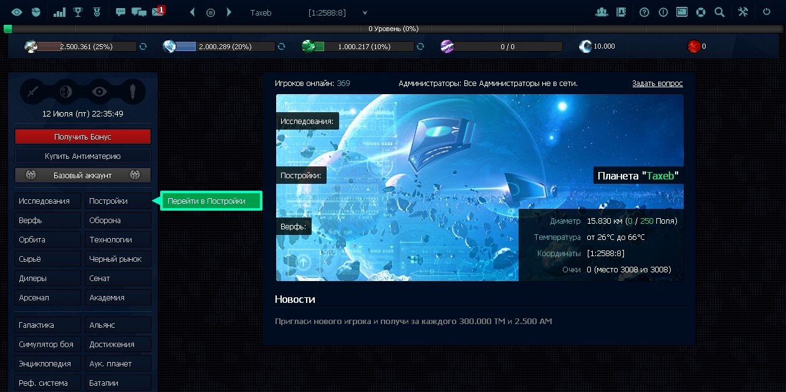Screen dimensions: 786x392
Task: Click the sword icon in the sidebar
Action: point(34,92)
